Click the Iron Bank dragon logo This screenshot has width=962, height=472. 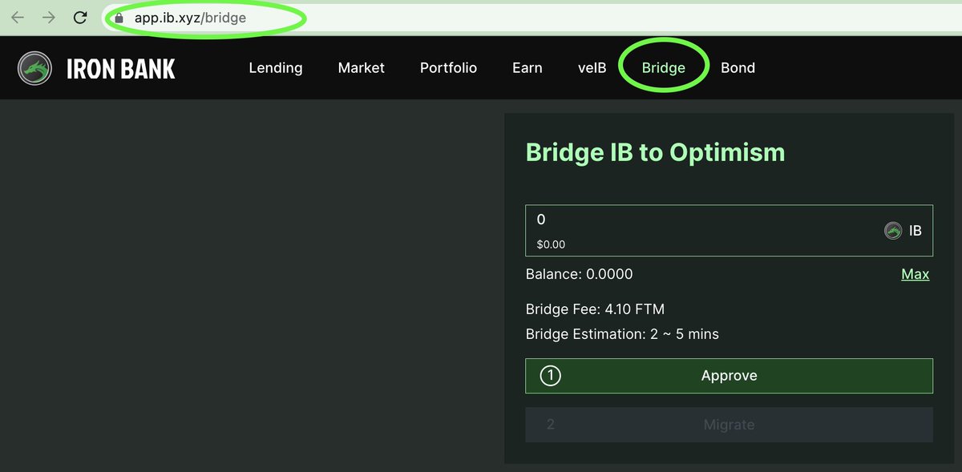[x=35, y=68]
